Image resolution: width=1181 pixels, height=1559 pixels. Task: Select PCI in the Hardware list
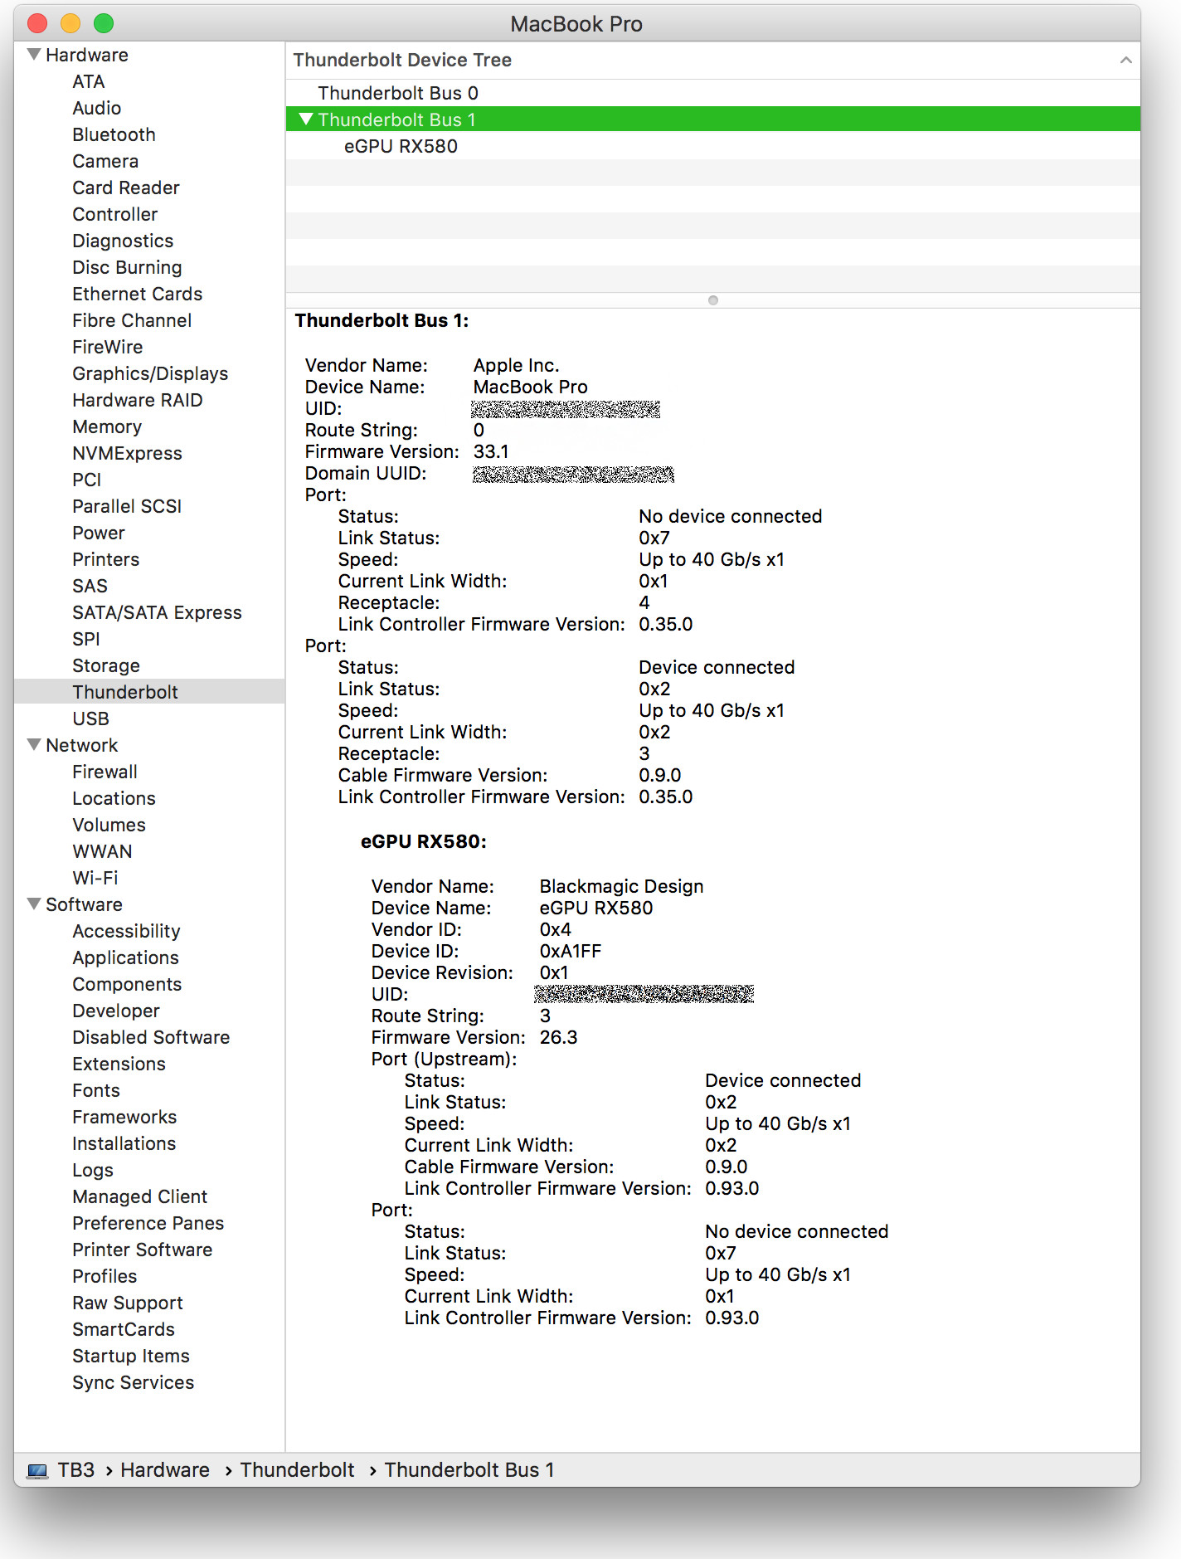pyautogui.click(x=86, y=480)
